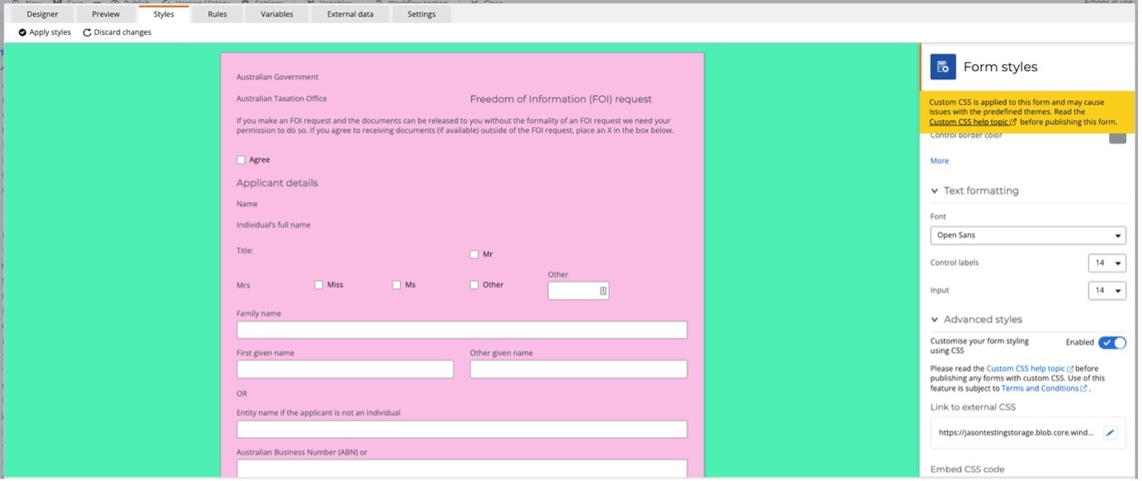
Task: Click the Other given name input field
Action: coord(580,370)
